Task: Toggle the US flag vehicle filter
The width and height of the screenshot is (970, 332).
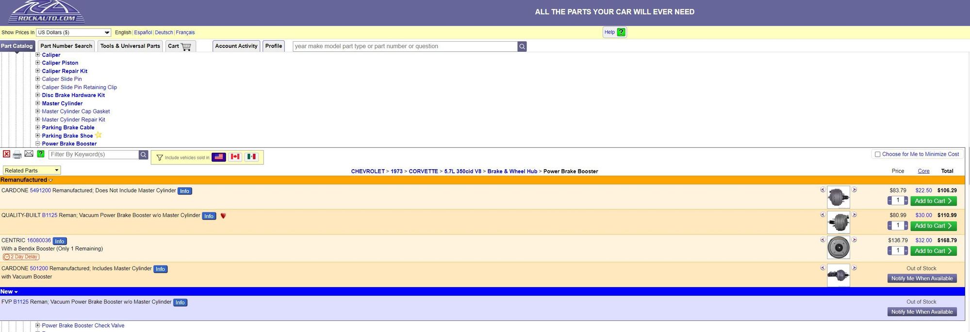Action: pos(219,157)
